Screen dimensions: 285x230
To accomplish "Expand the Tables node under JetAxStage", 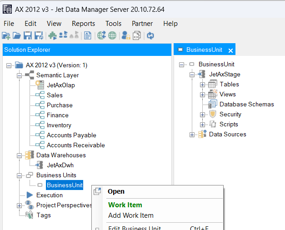I will (202, 85).
